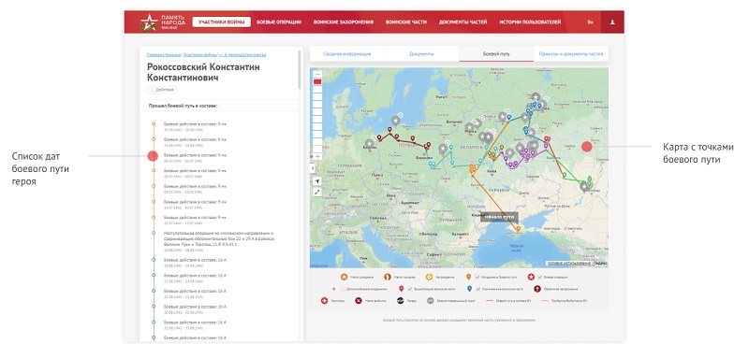This screenshot has height=344, width=749.
Task: Click the Лагерь black legend icon
Action: 401,301
